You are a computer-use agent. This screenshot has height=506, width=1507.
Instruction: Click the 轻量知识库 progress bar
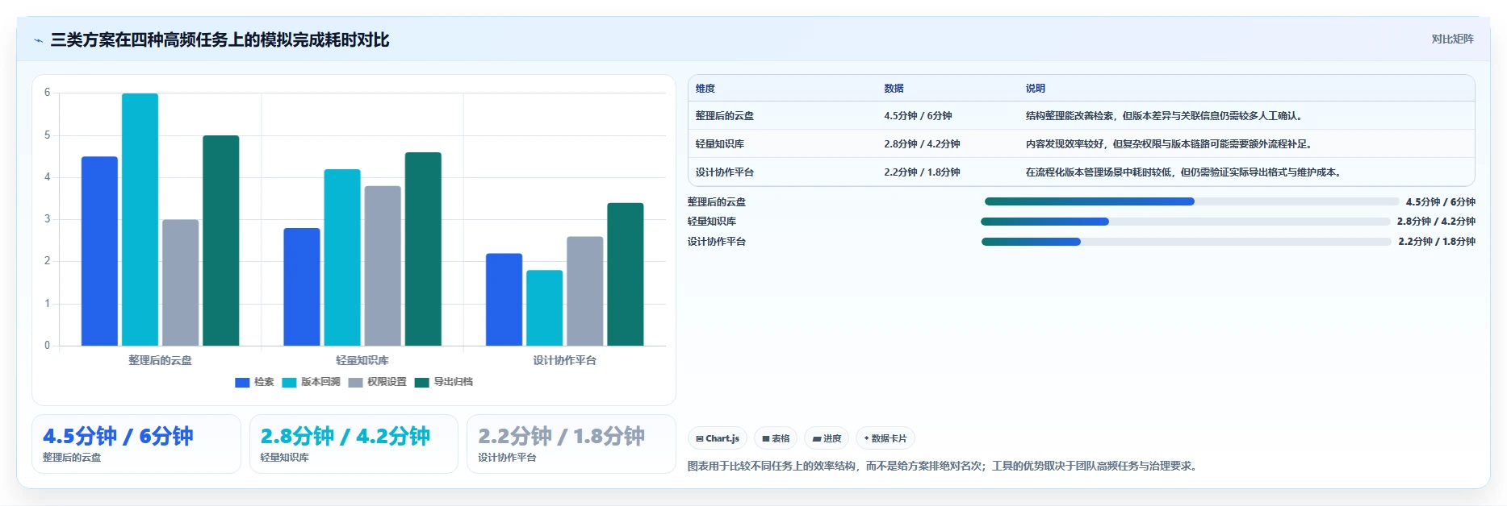coord(1186,222)
